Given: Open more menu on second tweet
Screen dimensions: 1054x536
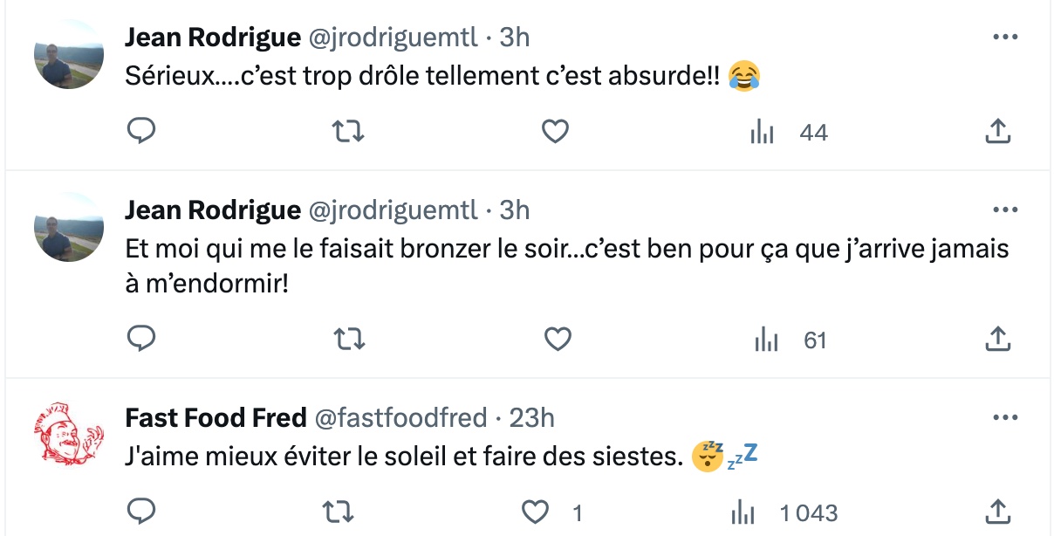Looking at the screenshot, I should click(x=1006, y=210).
